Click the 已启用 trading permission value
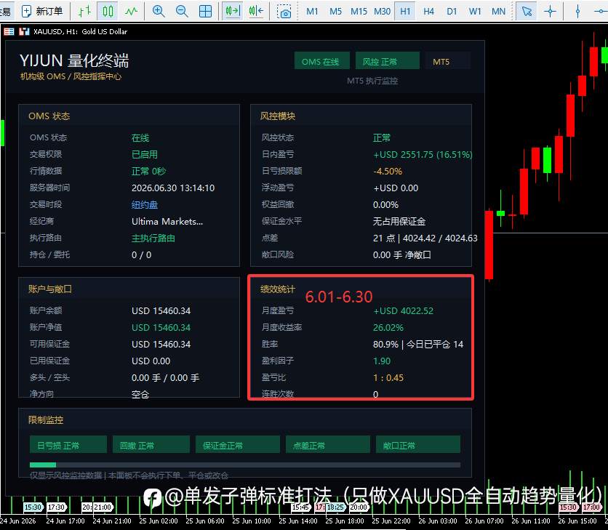 [145, 154]
